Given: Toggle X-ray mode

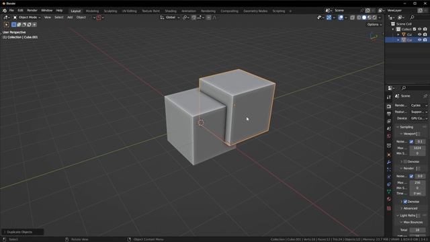Looking at the screenshot, I should (352, 17).
